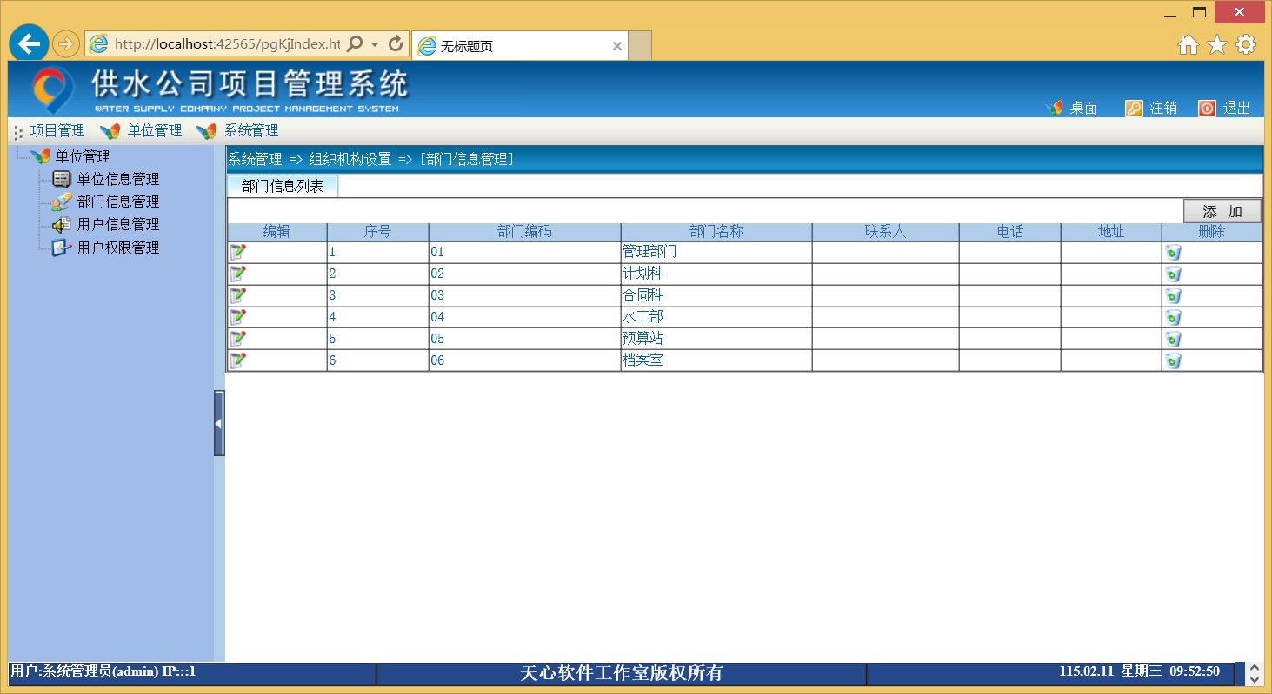The height and width of the screenshot is (694, 1272).
Task: Click the browser URL address field
Action: coord(226,44)
